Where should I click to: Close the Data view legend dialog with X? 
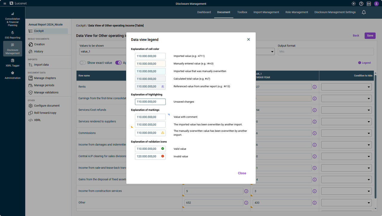(x=248, y=39)
